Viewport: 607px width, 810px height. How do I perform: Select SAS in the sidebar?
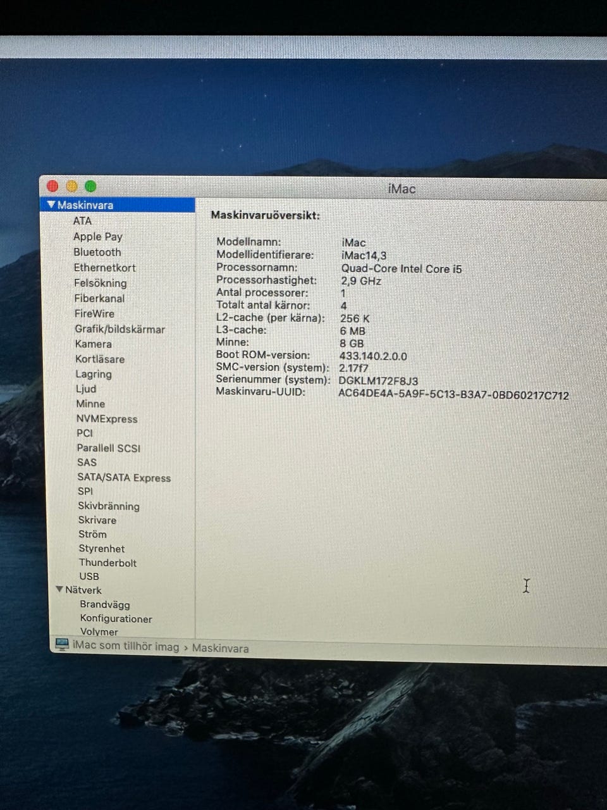87,463
